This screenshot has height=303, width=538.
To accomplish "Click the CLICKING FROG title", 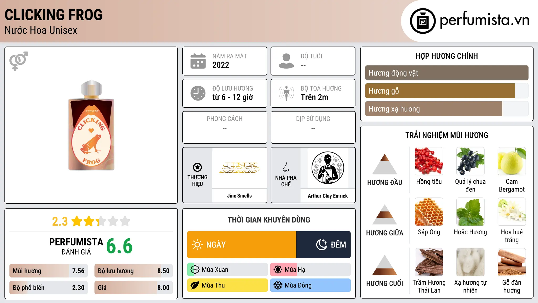I will (54, 15).
